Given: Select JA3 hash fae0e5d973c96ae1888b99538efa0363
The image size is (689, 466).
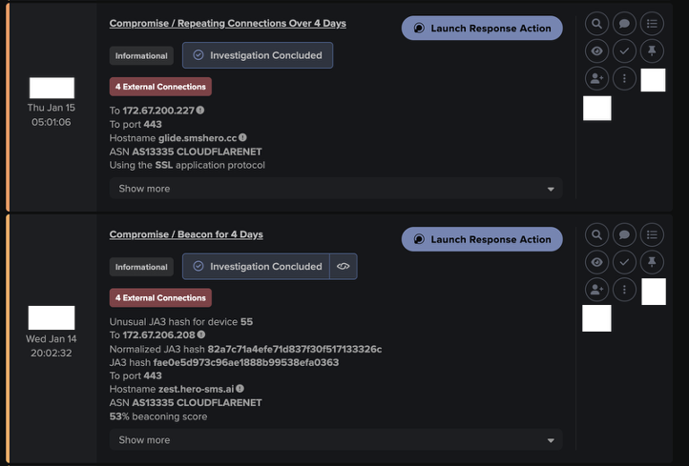Looking at the screenshot, I should [246, 362].
